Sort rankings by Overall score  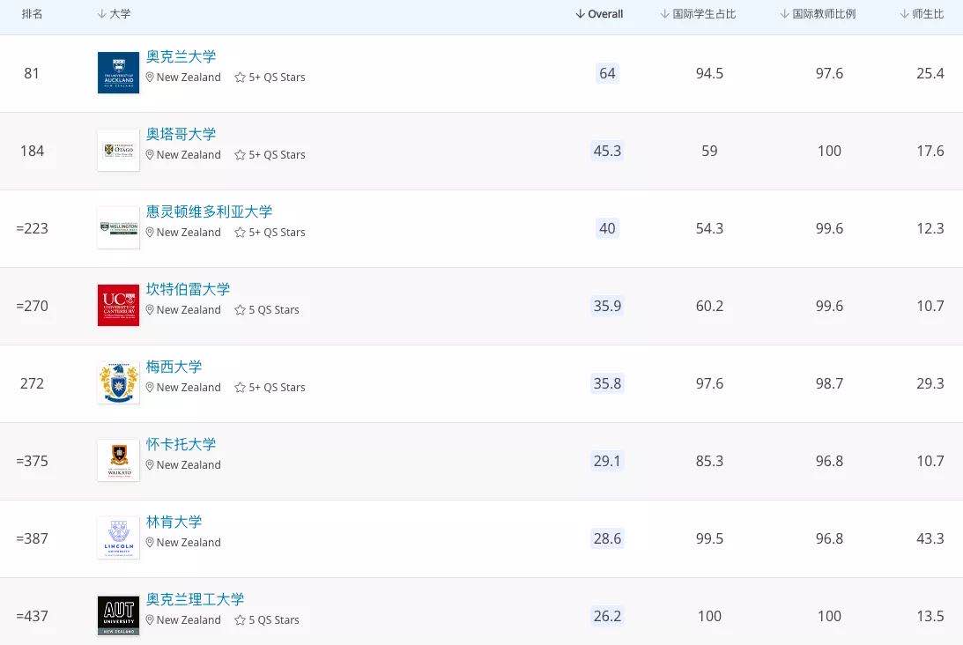click(x=599, y=14)
